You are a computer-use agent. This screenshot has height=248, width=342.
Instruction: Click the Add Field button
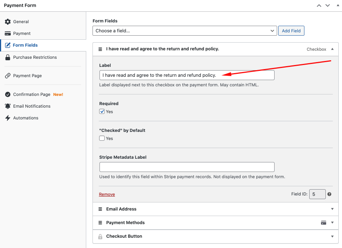pyautogui.click(x=291, y=31)
